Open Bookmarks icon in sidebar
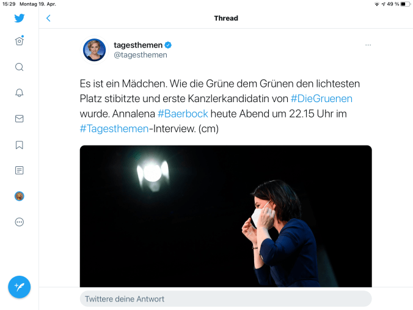 [20, 145]
